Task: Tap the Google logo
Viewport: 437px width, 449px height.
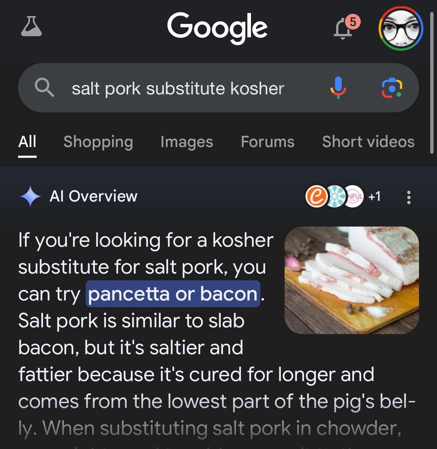Action: [x=217, y=28]
